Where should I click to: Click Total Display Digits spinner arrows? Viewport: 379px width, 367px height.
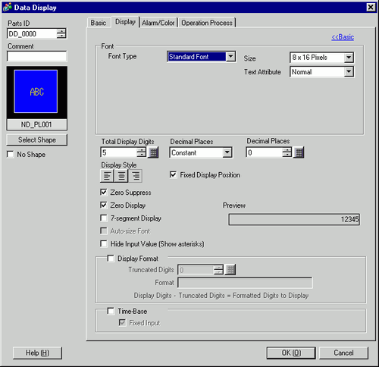coord(141,152)
